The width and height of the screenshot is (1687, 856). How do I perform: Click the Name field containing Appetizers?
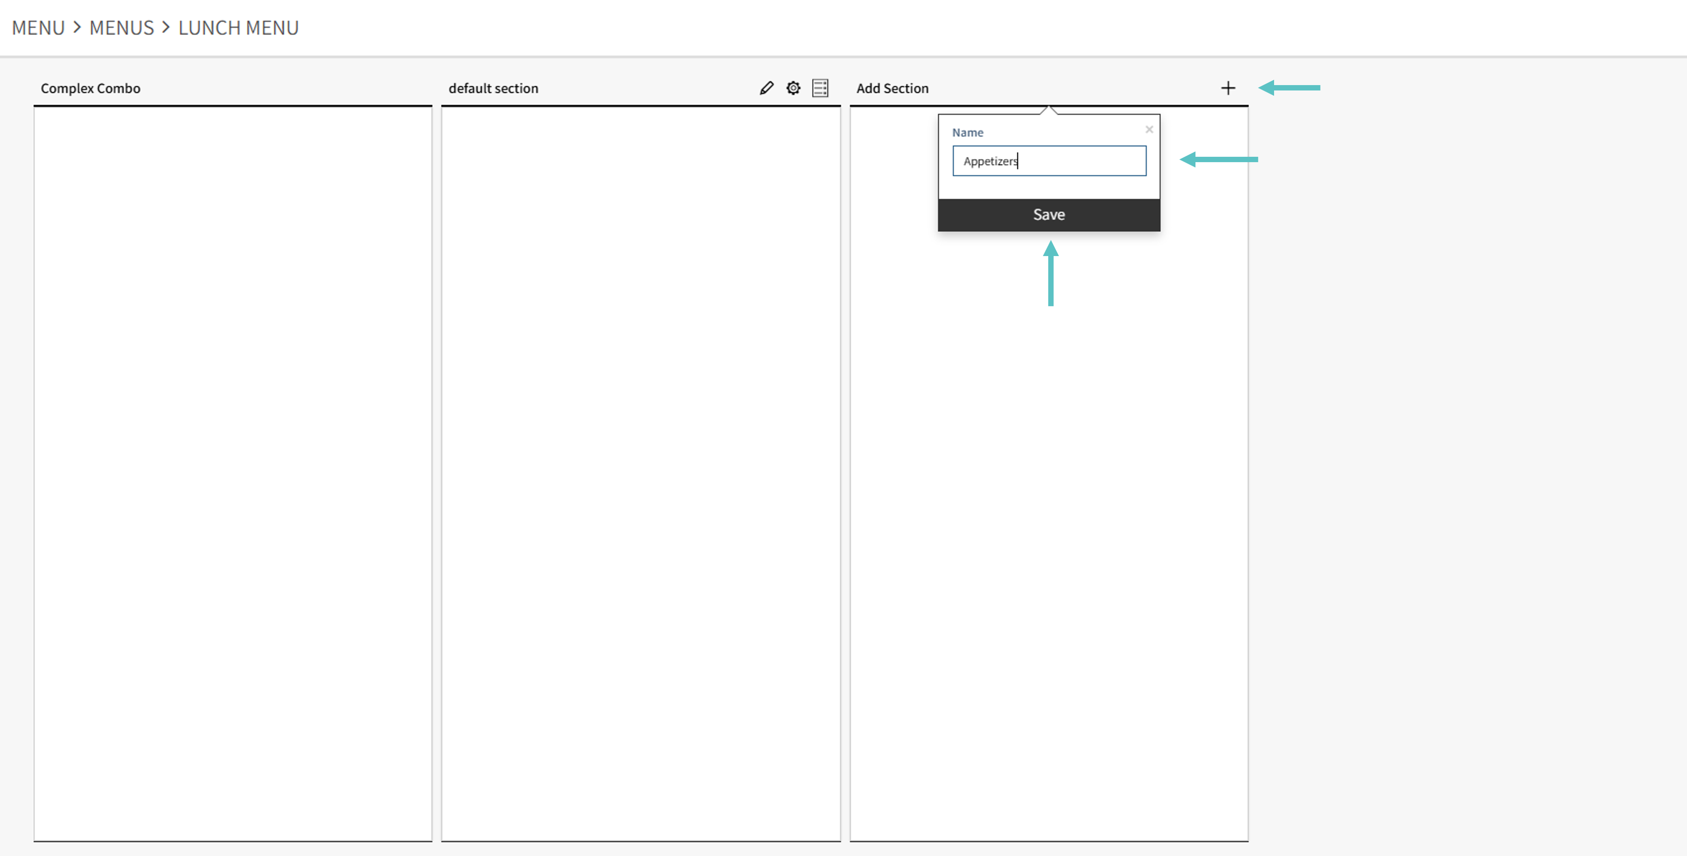pos(1049,161)
